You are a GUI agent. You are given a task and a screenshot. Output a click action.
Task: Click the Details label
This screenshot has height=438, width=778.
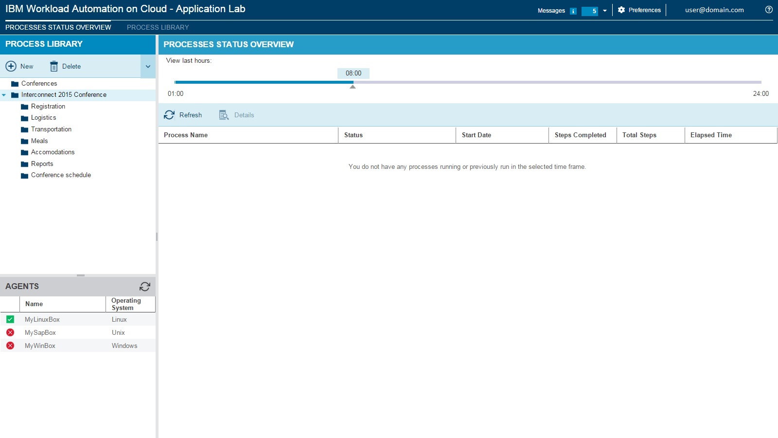coord(244,115)
